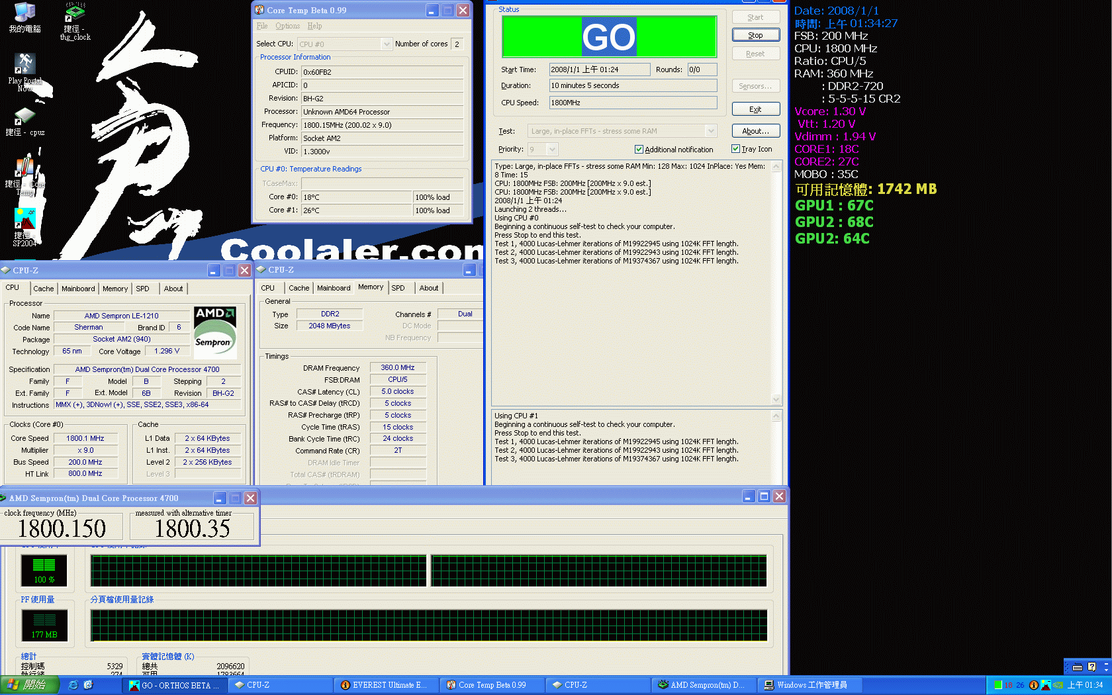The image size is (1112, 695).
Task: Switch to GO - ORTHOS BETA taskbar item
Action: (175, 685)
